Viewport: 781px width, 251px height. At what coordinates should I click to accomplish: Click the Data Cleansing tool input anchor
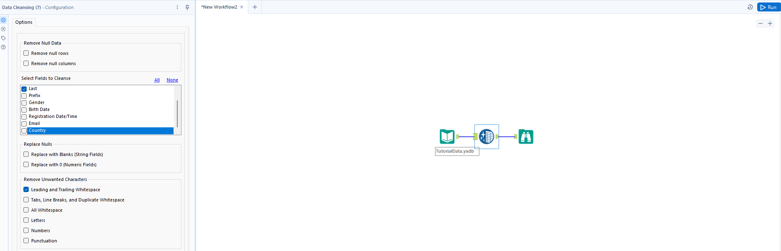[x=476, y=136]
